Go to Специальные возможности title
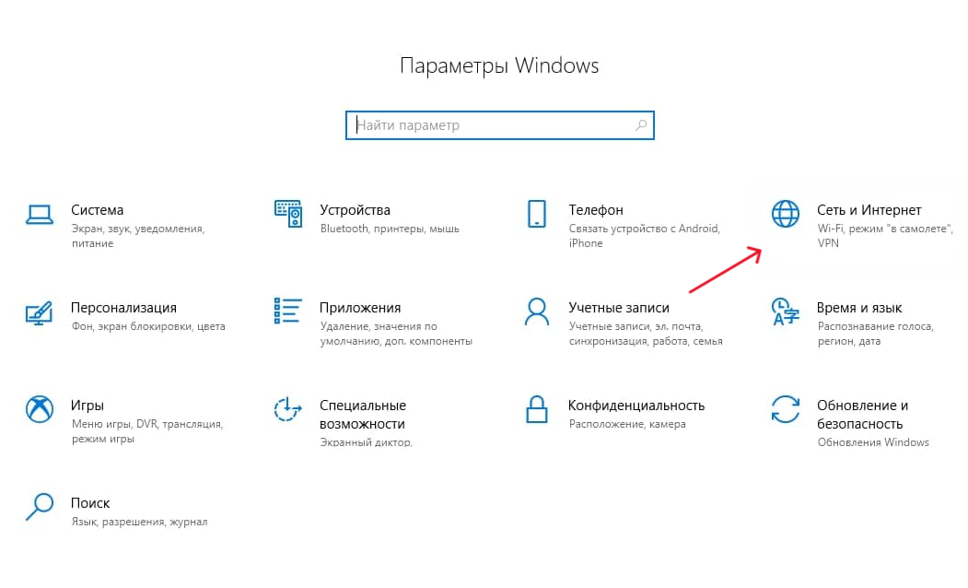Viewport: 968px width, 588px height. point(362,415)
